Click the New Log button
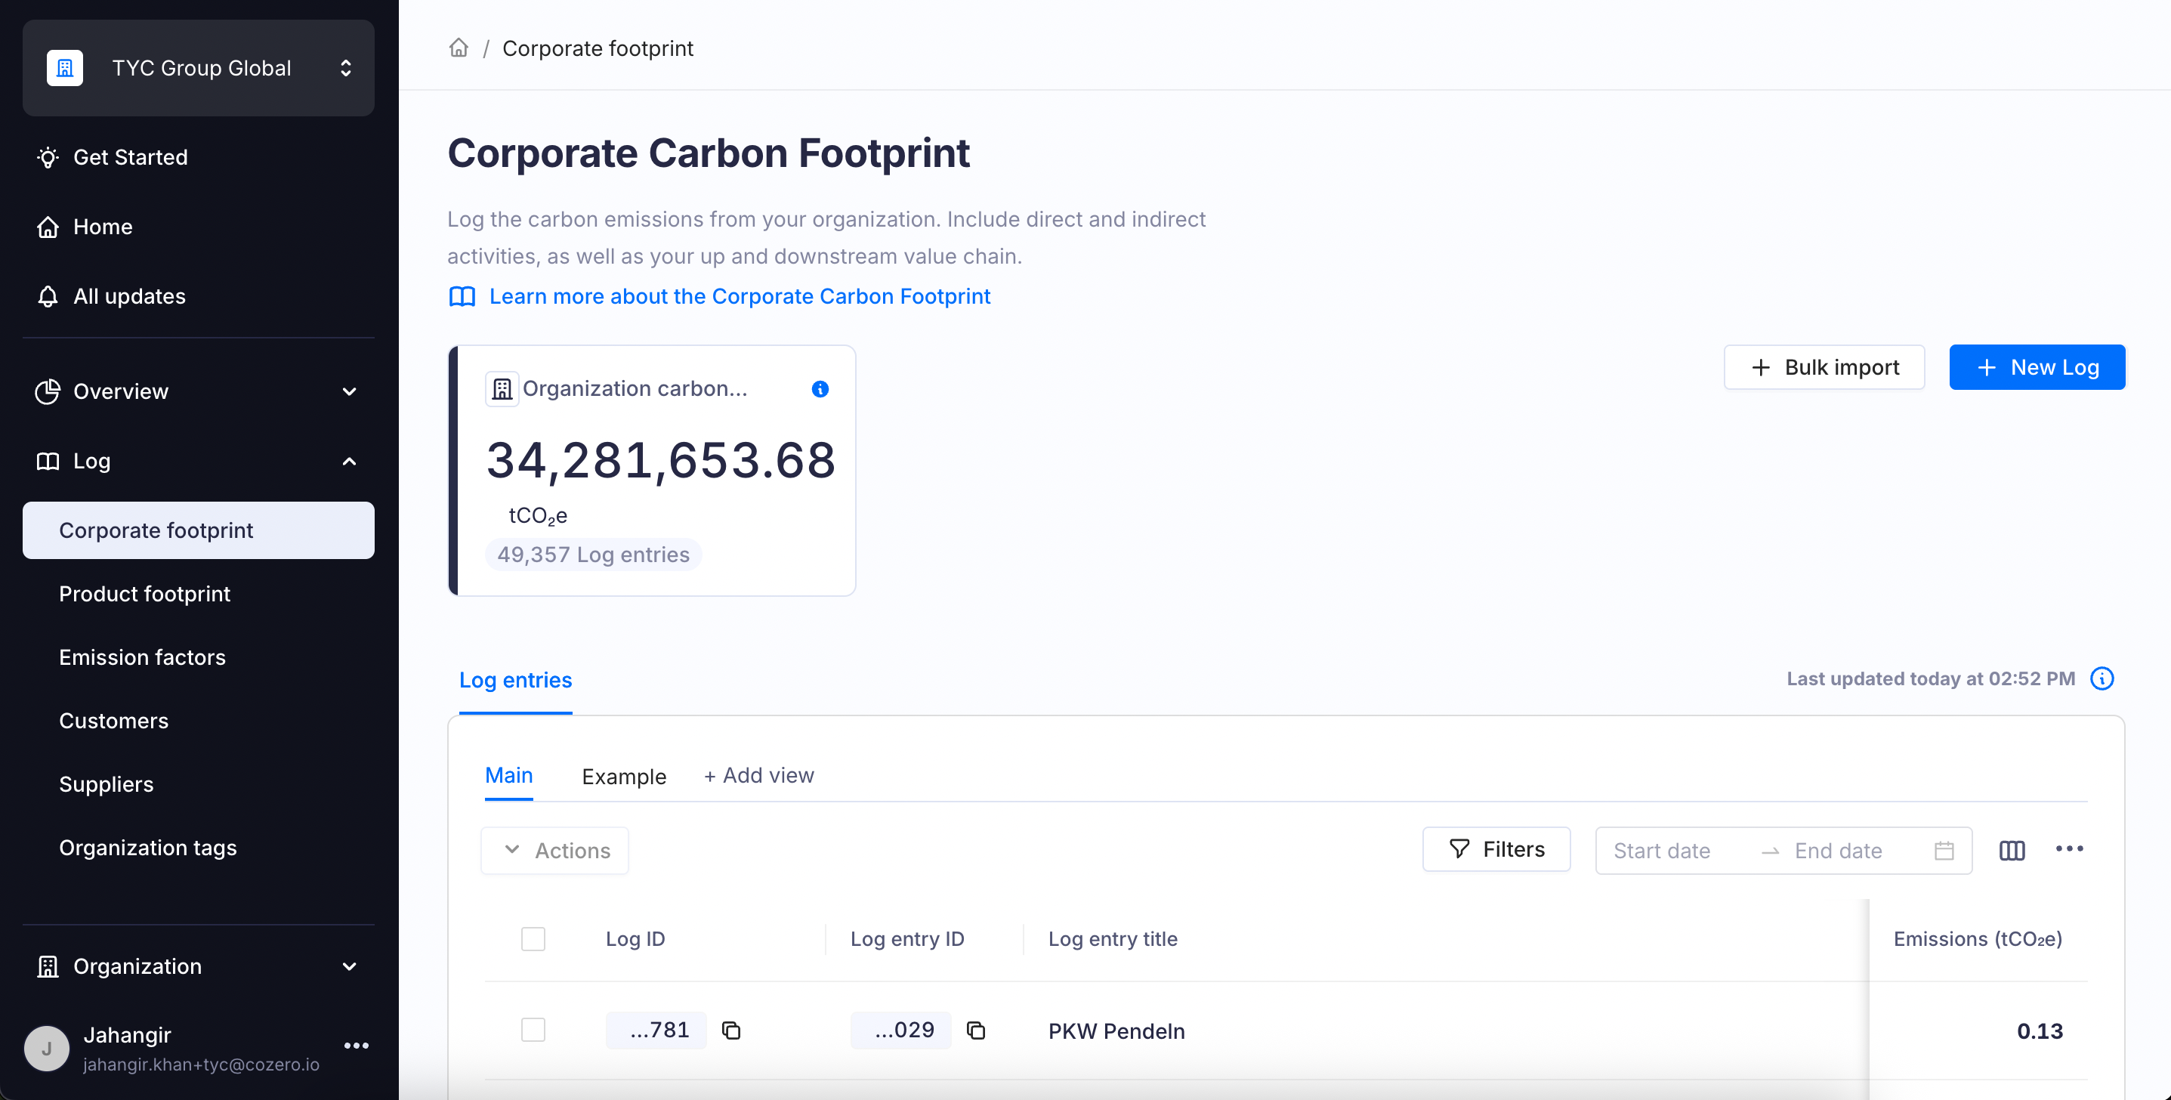Image resolution: width=2171 pixels, height=1100 pixels. [2036, 367]
